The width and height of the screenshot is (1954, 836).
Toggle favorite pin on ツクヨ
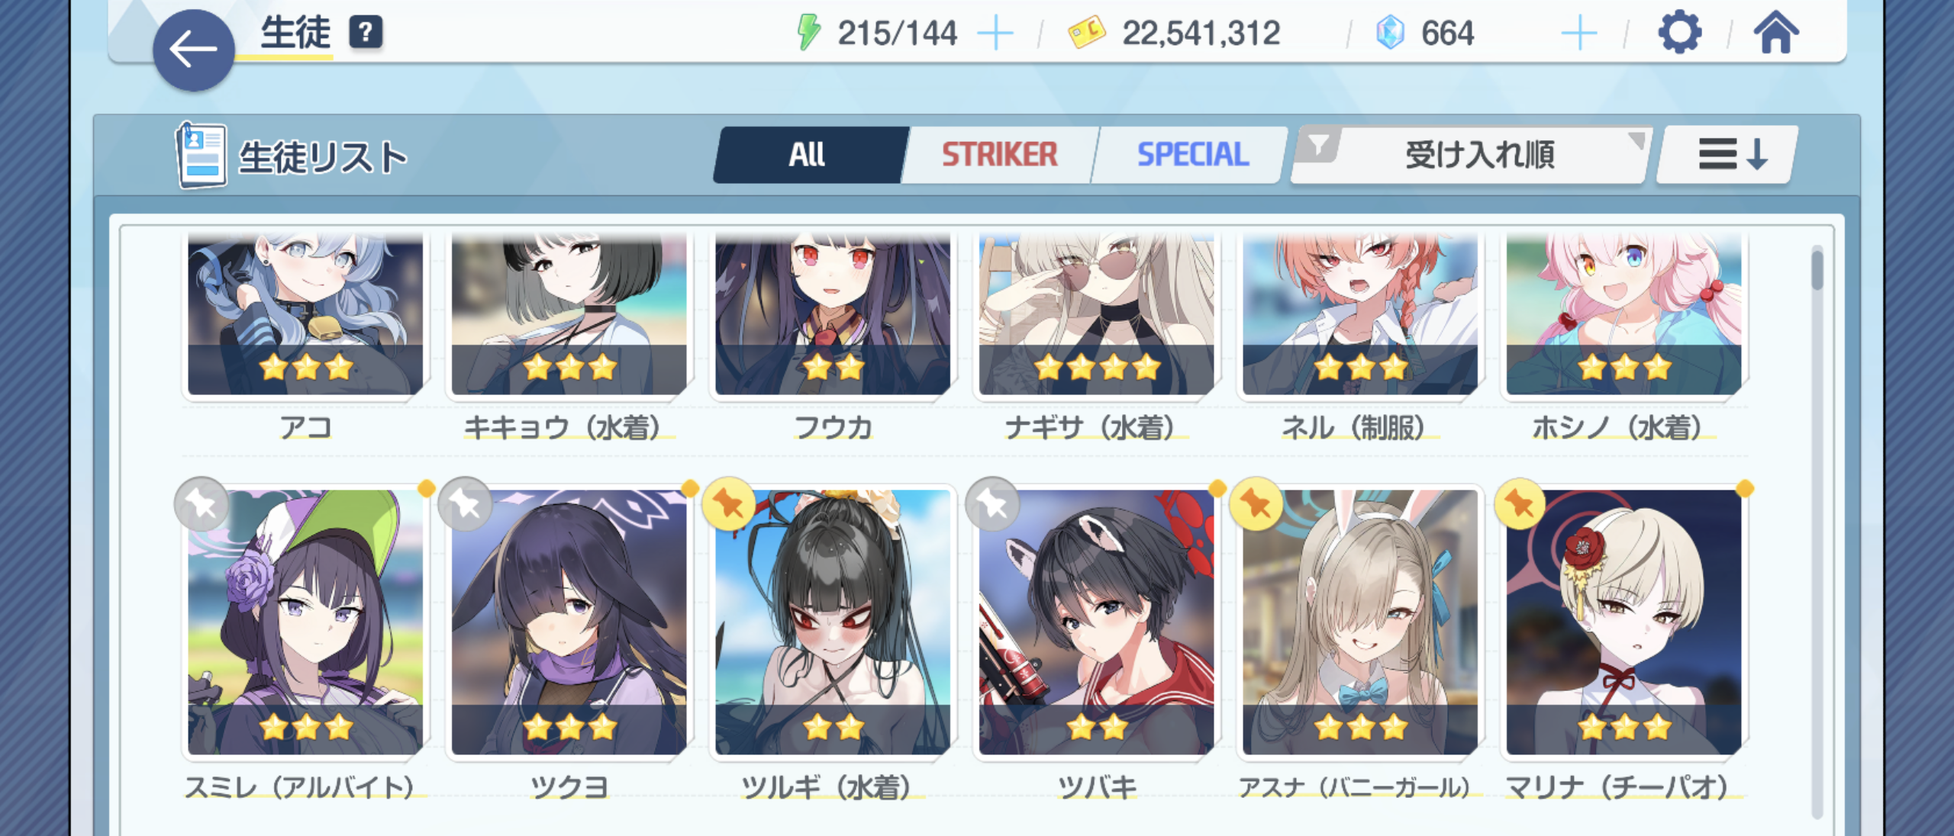tap(465, 503)
